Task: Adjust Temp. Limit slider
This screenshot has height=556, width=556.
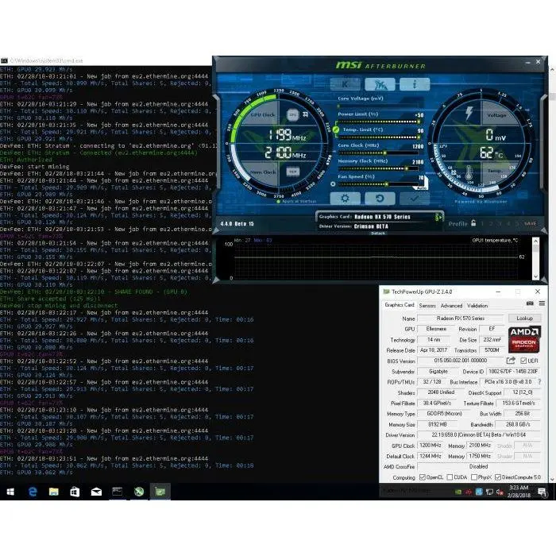Action: (x=378, y=137)
